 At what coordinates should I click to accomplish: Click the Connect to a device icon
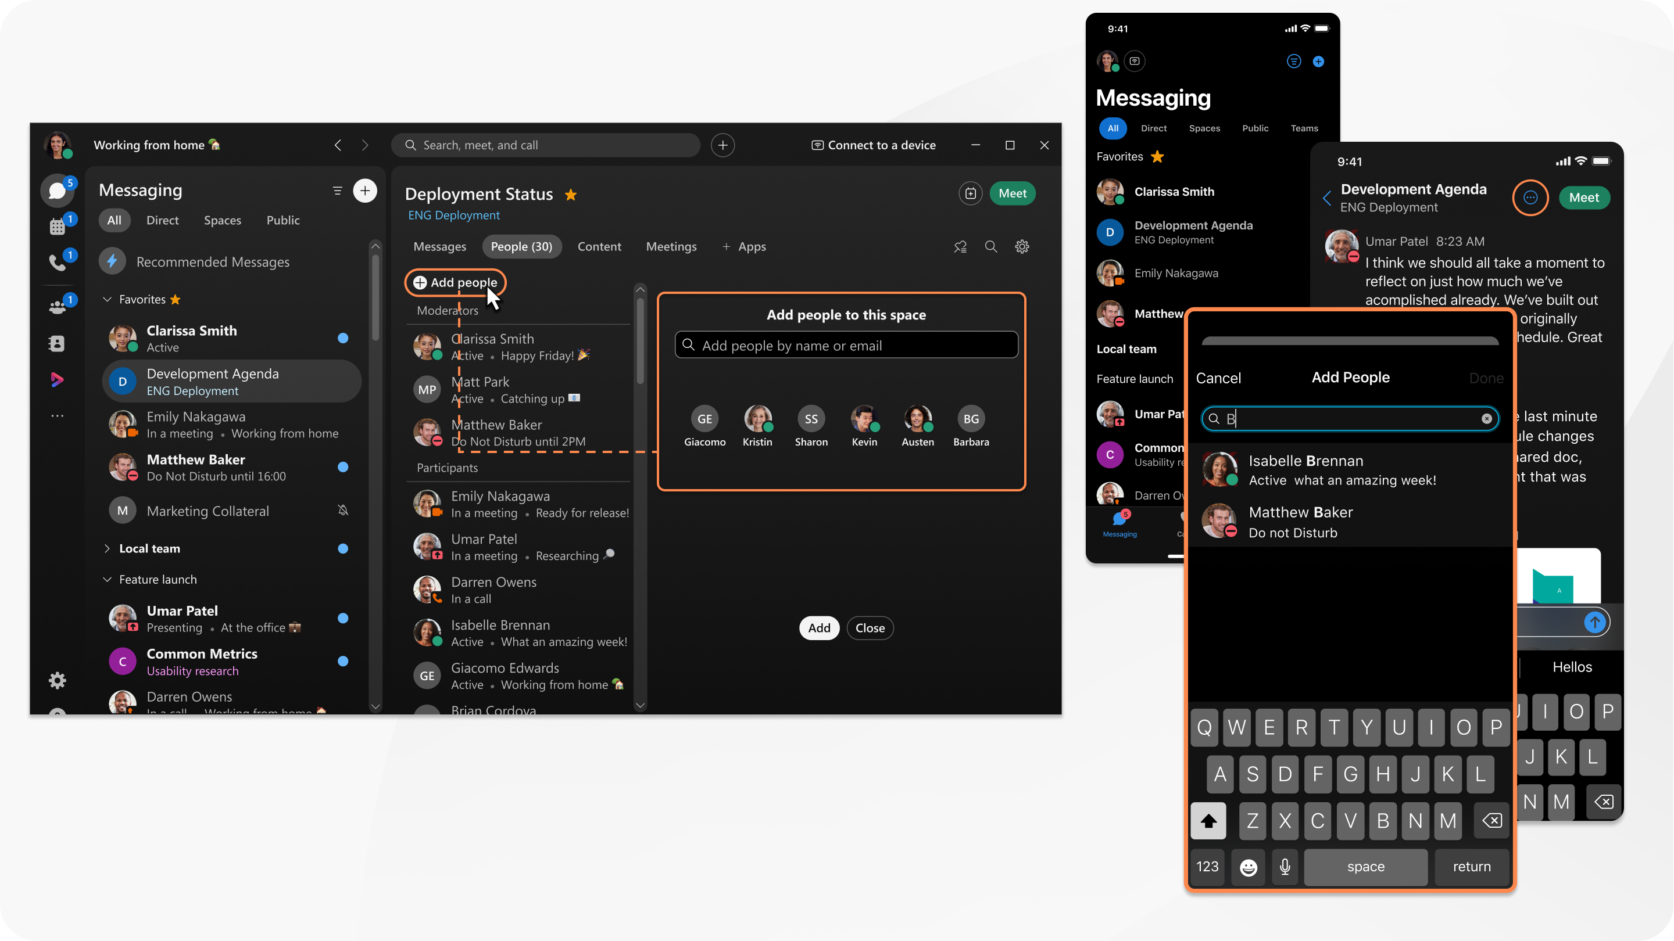(815, 145)
